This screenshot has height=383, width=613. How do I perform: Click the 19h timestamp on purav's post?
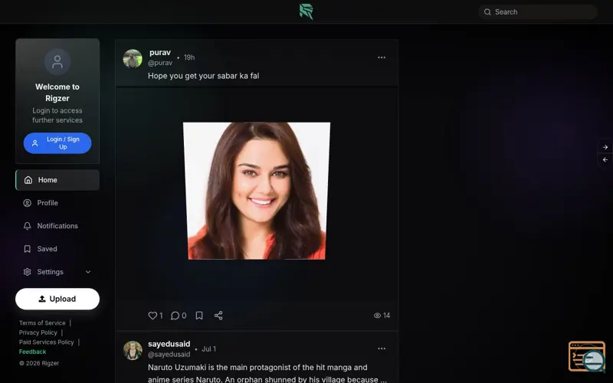coord(189,57)
